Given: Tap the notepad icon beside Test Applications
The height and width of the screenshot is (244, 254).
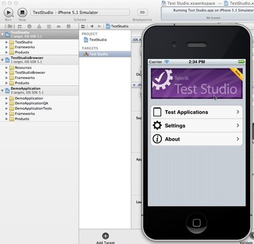Looking at the screenshot, I should click(x=157, y=112).
